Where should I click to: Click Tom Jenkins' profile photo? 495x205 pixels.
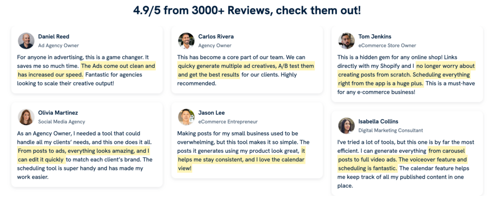coord(346,41)
